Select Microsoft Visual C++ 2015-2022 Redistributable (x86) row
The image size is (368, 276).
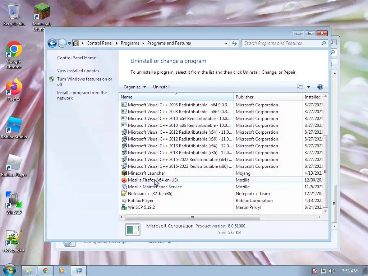[x=222, y=166]
